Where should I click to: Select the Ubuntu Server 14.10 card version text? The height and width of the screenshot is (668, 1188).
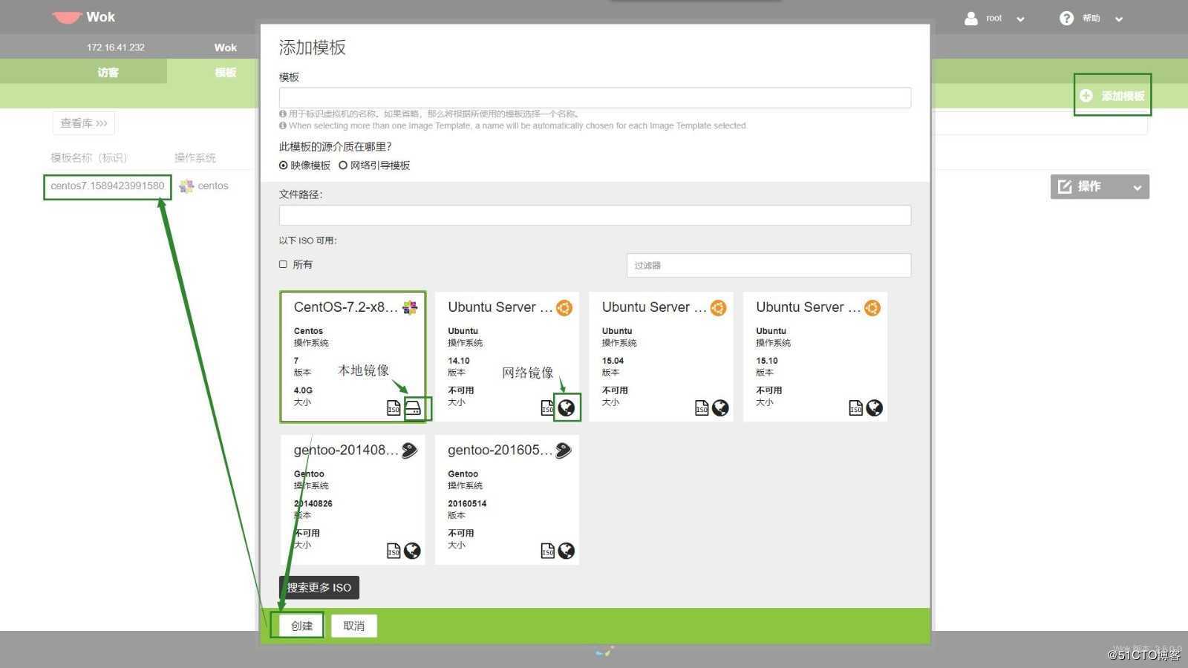(x=459, y=361)
